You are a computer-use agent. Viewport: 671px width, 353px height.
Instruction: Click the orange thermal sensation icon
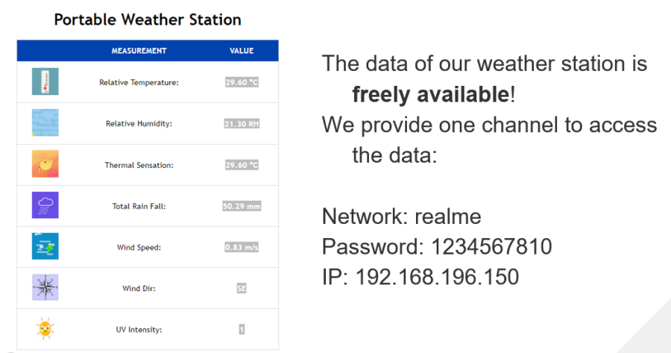pos(45,164)
